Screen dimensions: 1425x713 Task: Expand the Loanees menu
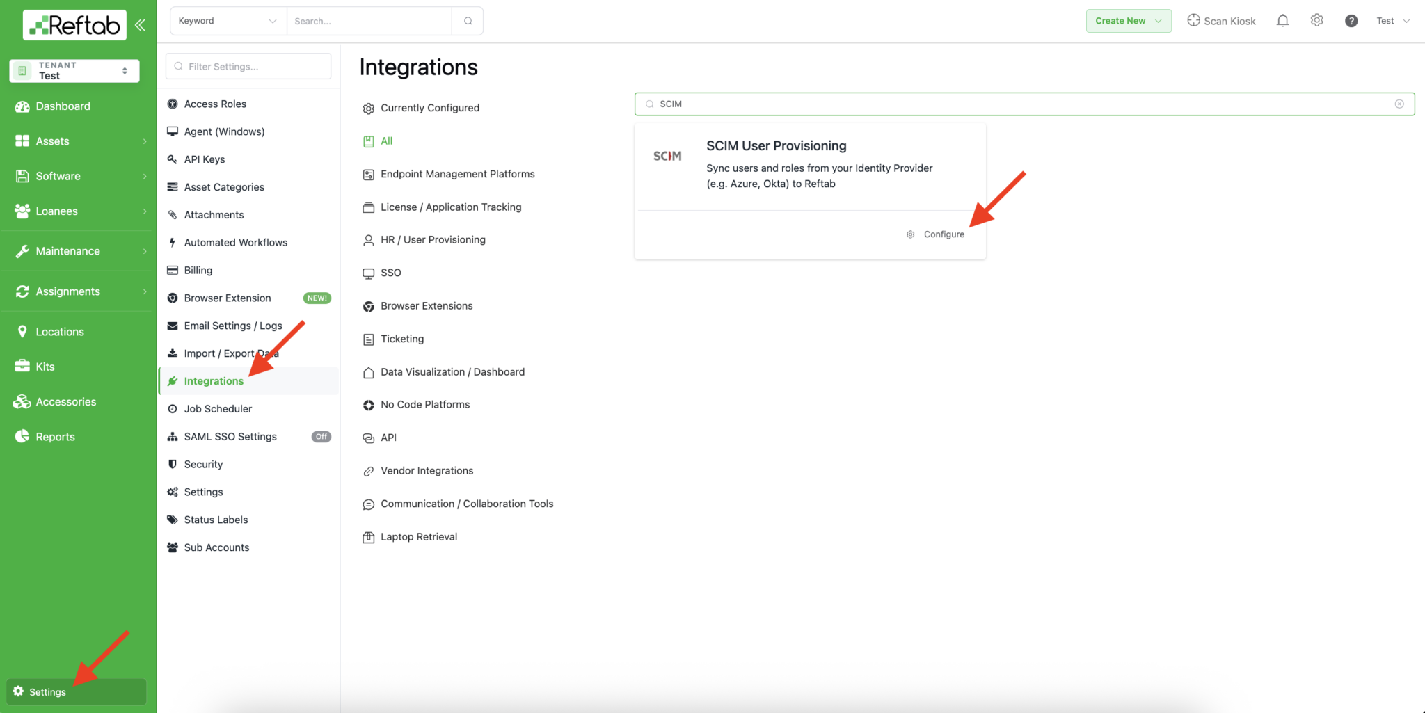tap(81, 211)
